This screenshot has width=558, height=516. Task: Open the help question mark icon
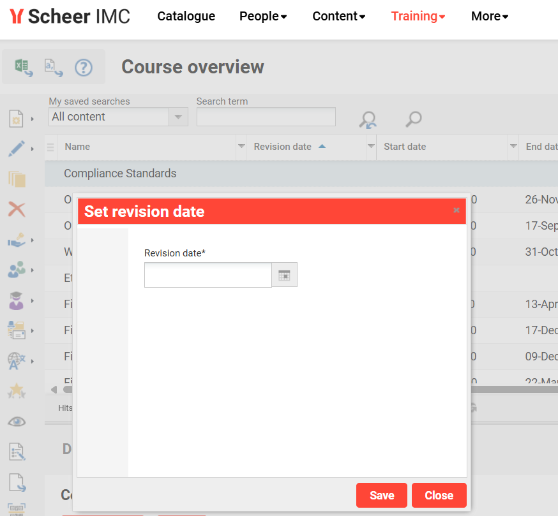pyautogui.click(x=84, y=67)
